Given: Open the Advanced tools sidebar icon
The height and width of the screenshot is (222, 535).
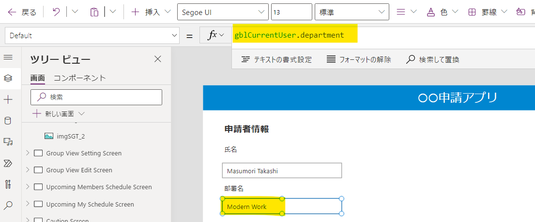Looking at the screenshot, I should (x=8, y=184).
